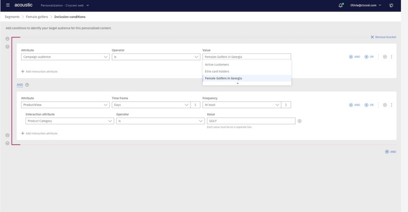Open the Product Category interaction attribute dropdown
408x212 pixels.
70,121
